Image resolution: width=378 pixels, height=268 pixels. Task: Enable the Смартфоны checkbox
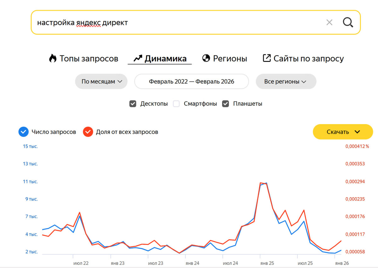[x=176, y=104]
